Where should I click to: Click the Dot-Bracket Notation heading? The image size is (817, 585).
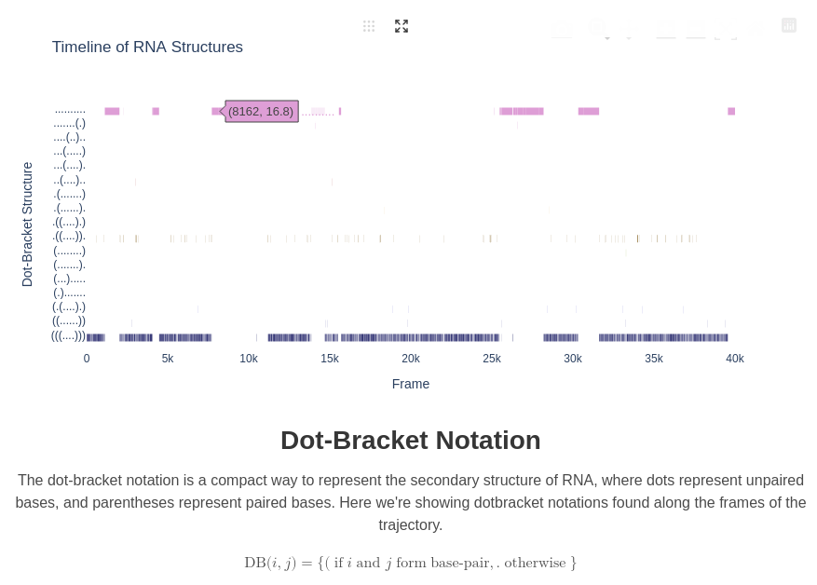[410, 440]
